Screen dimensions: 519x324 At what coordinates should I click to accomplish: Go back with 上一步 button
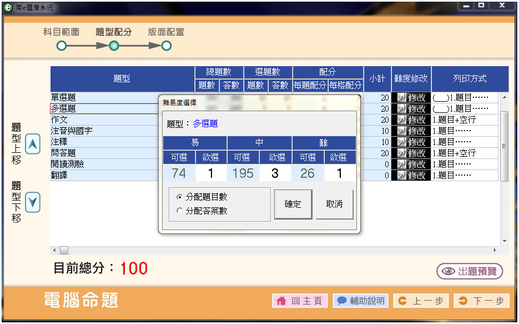[x=421, y=301]
